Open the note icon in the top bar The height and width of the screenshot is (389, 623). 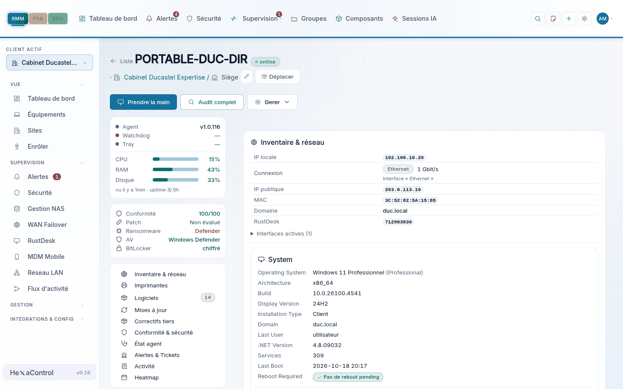[x=553, y=19]
